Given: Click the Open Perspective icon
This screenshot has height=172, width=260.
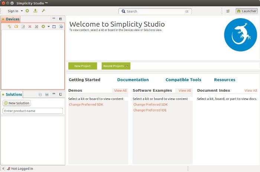Looking at the screenshot, I should click(228, 11).
